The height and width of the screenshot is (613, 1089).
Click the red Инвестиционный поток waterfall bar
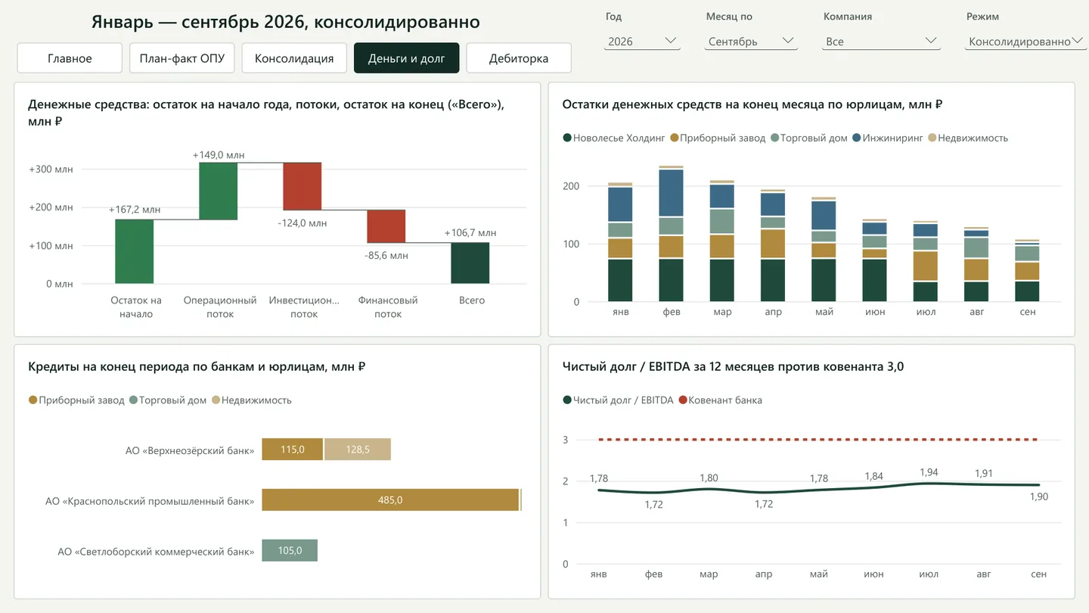coord(302,186)
